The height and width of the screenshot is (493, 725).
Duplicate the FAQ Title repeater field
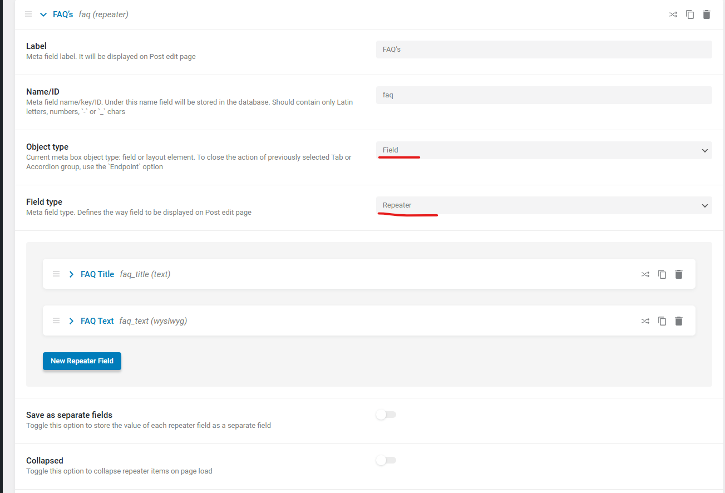(662, 274)
